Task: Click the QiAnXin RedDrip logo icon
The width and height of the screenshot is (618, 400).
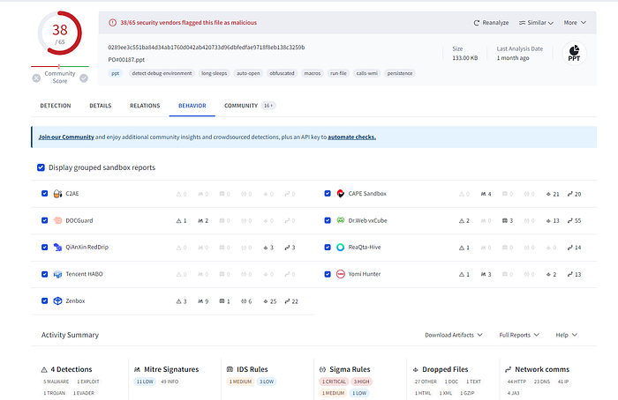Action: tap(57, 247)
